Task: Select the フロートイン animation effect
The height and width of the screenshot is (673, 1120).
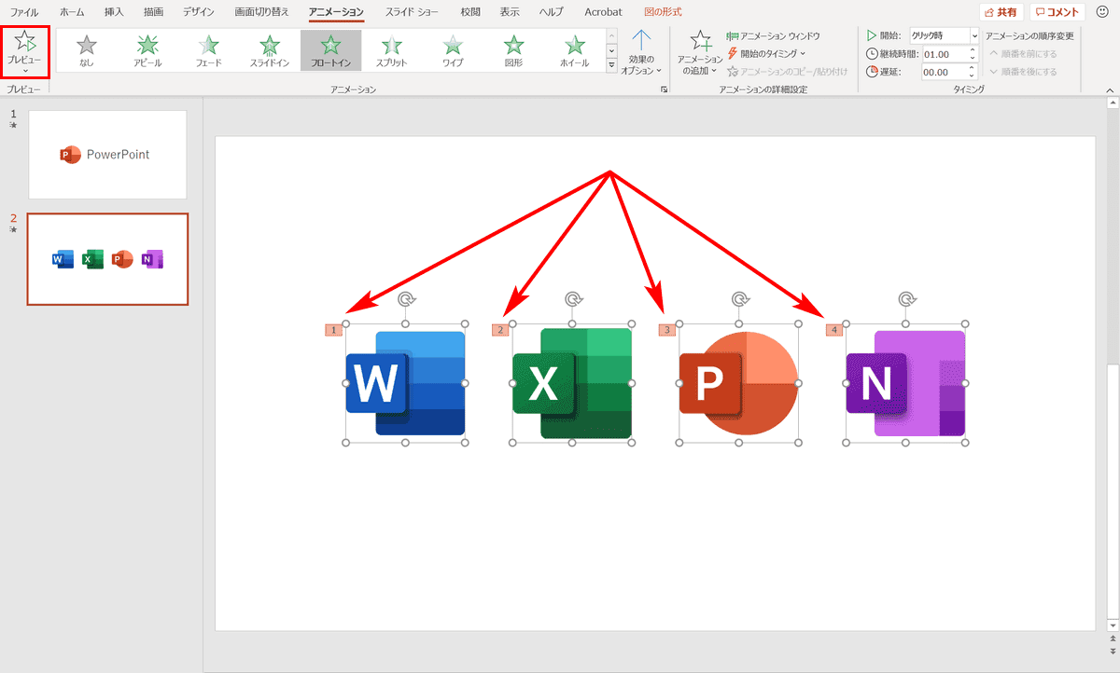Action: (x=329, y=51)
